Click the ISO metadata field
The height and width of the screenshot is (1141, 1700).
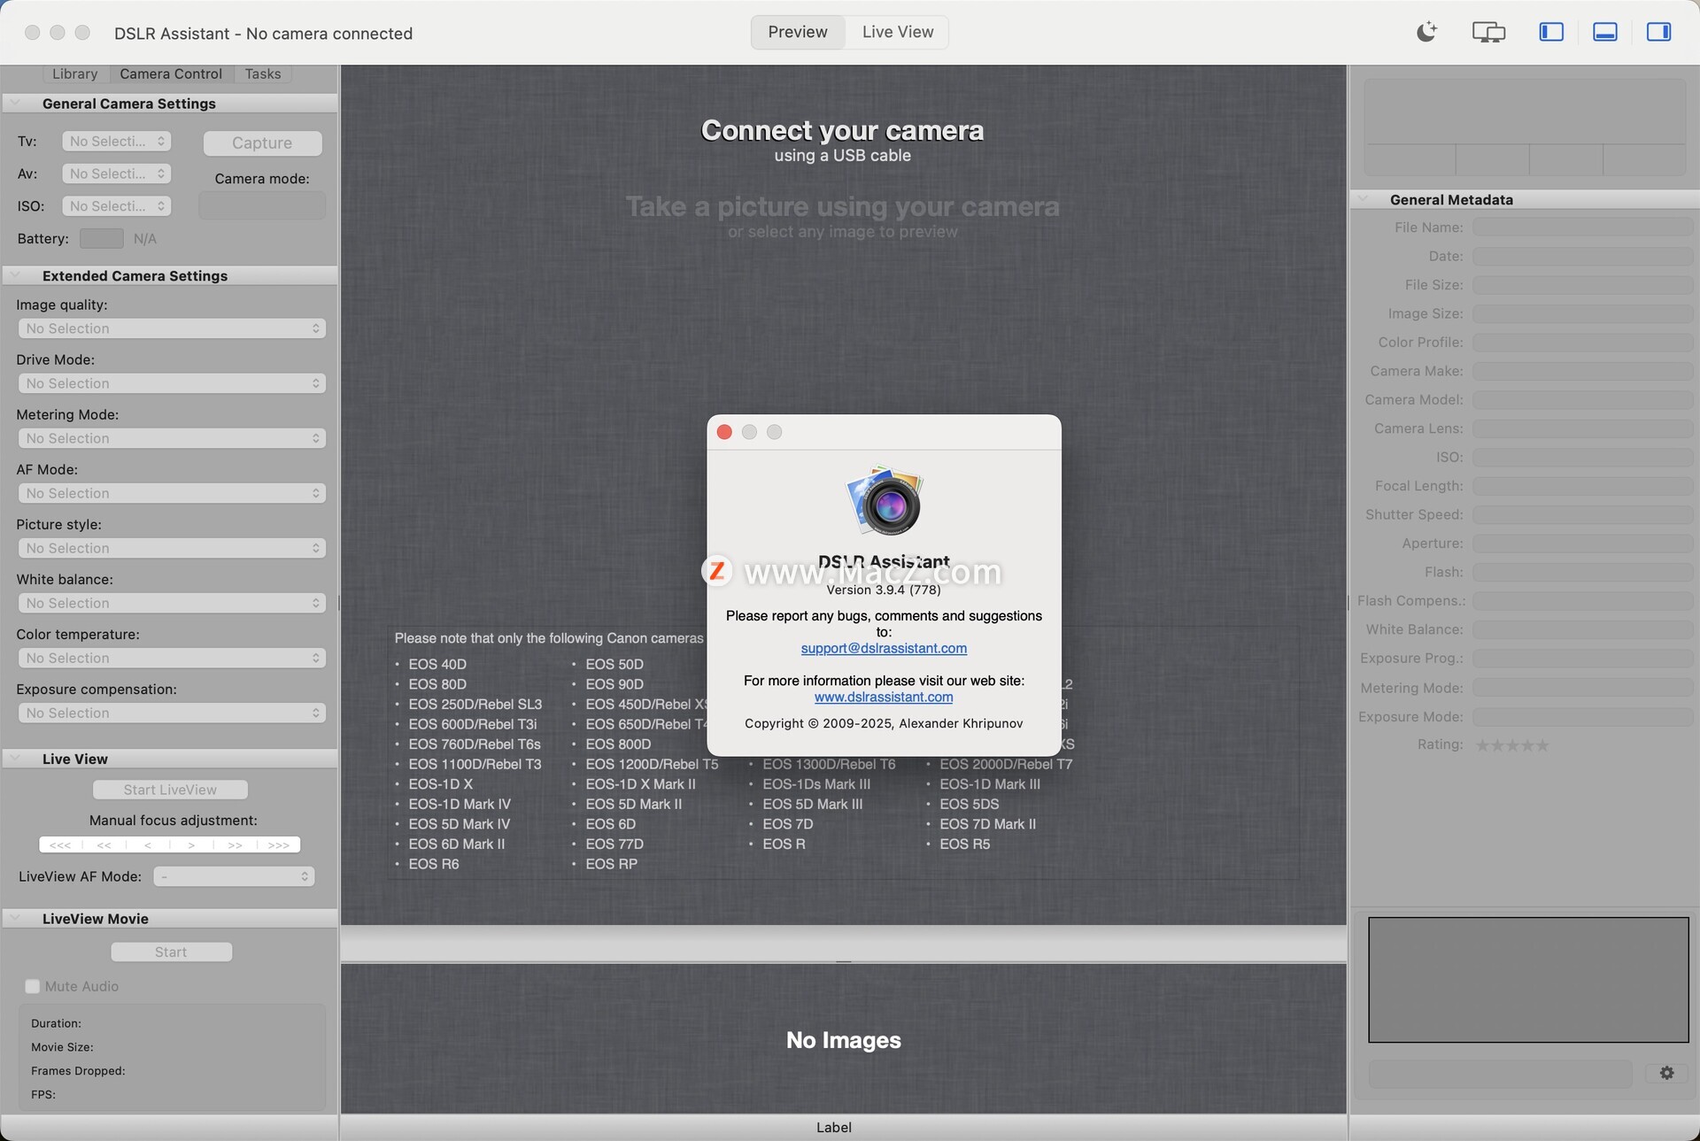tap(1582, 458)
